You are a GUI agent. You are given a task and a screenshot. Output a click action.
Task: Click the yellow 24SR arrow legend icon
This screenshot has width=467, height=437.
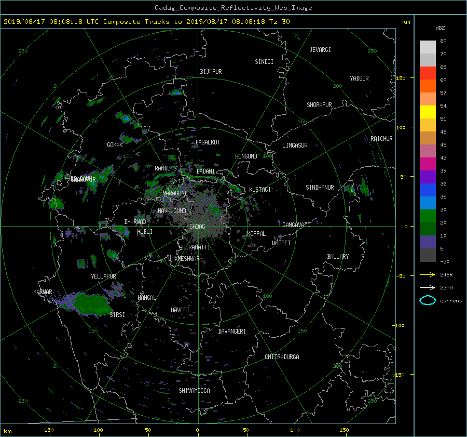428,274
